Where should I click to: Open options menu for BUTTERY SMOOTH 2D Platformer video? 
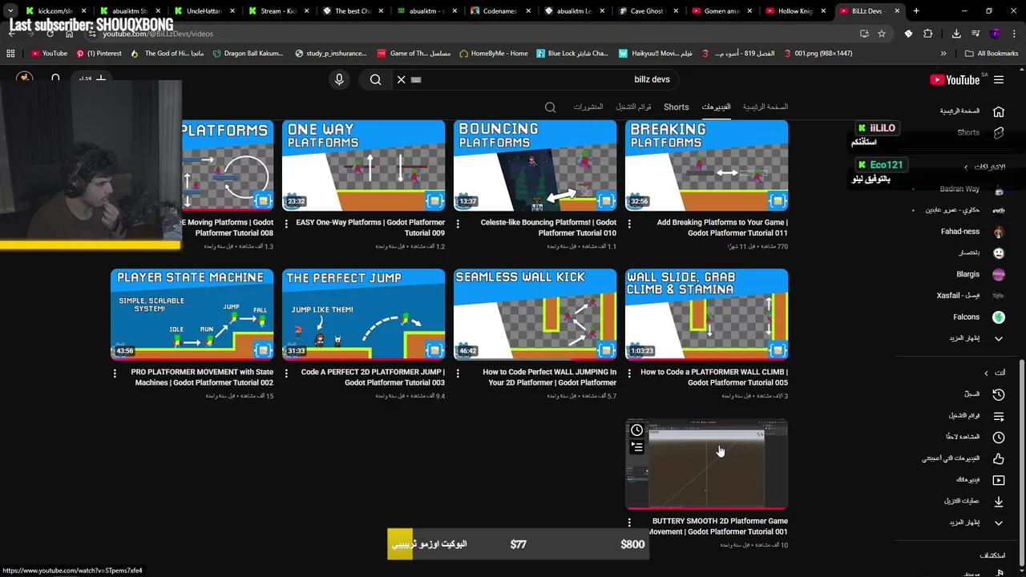(629, 523)
